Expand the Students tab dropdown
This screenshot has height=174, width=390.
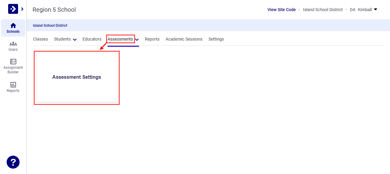point(75,39)
